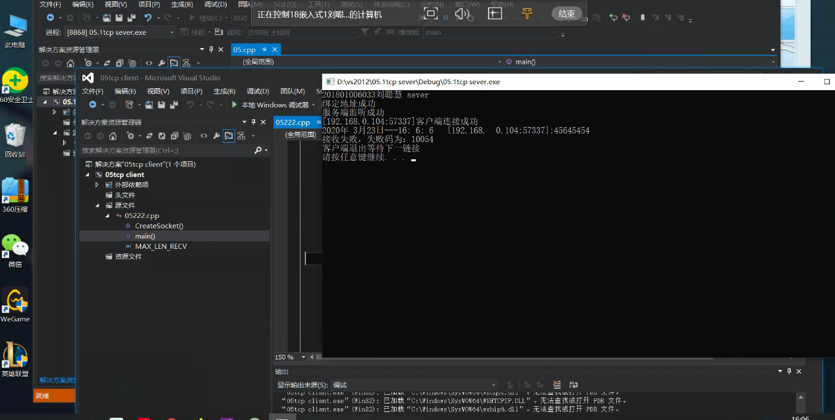Image resolution: width=835 pixels, height=420 pixels.
Task: Click the 结束 button in remote control bar
Action: (566, 14)
